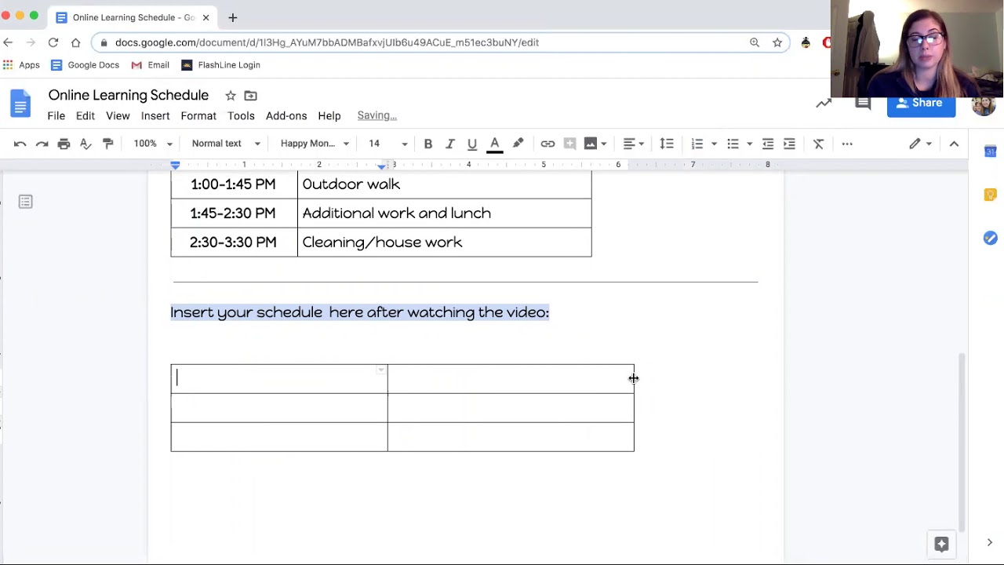Open the zoom level 100% dropdown
Image resolution: width=1004 pixels, height=565 pixels.
pos(152,144)
